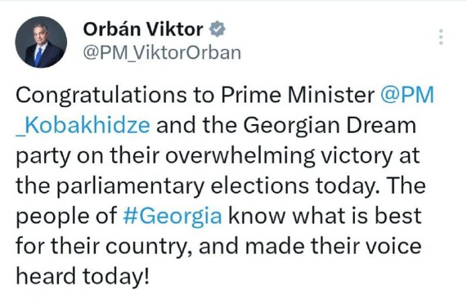Click the @PM mention on the first line

click(x=407, y=96)
